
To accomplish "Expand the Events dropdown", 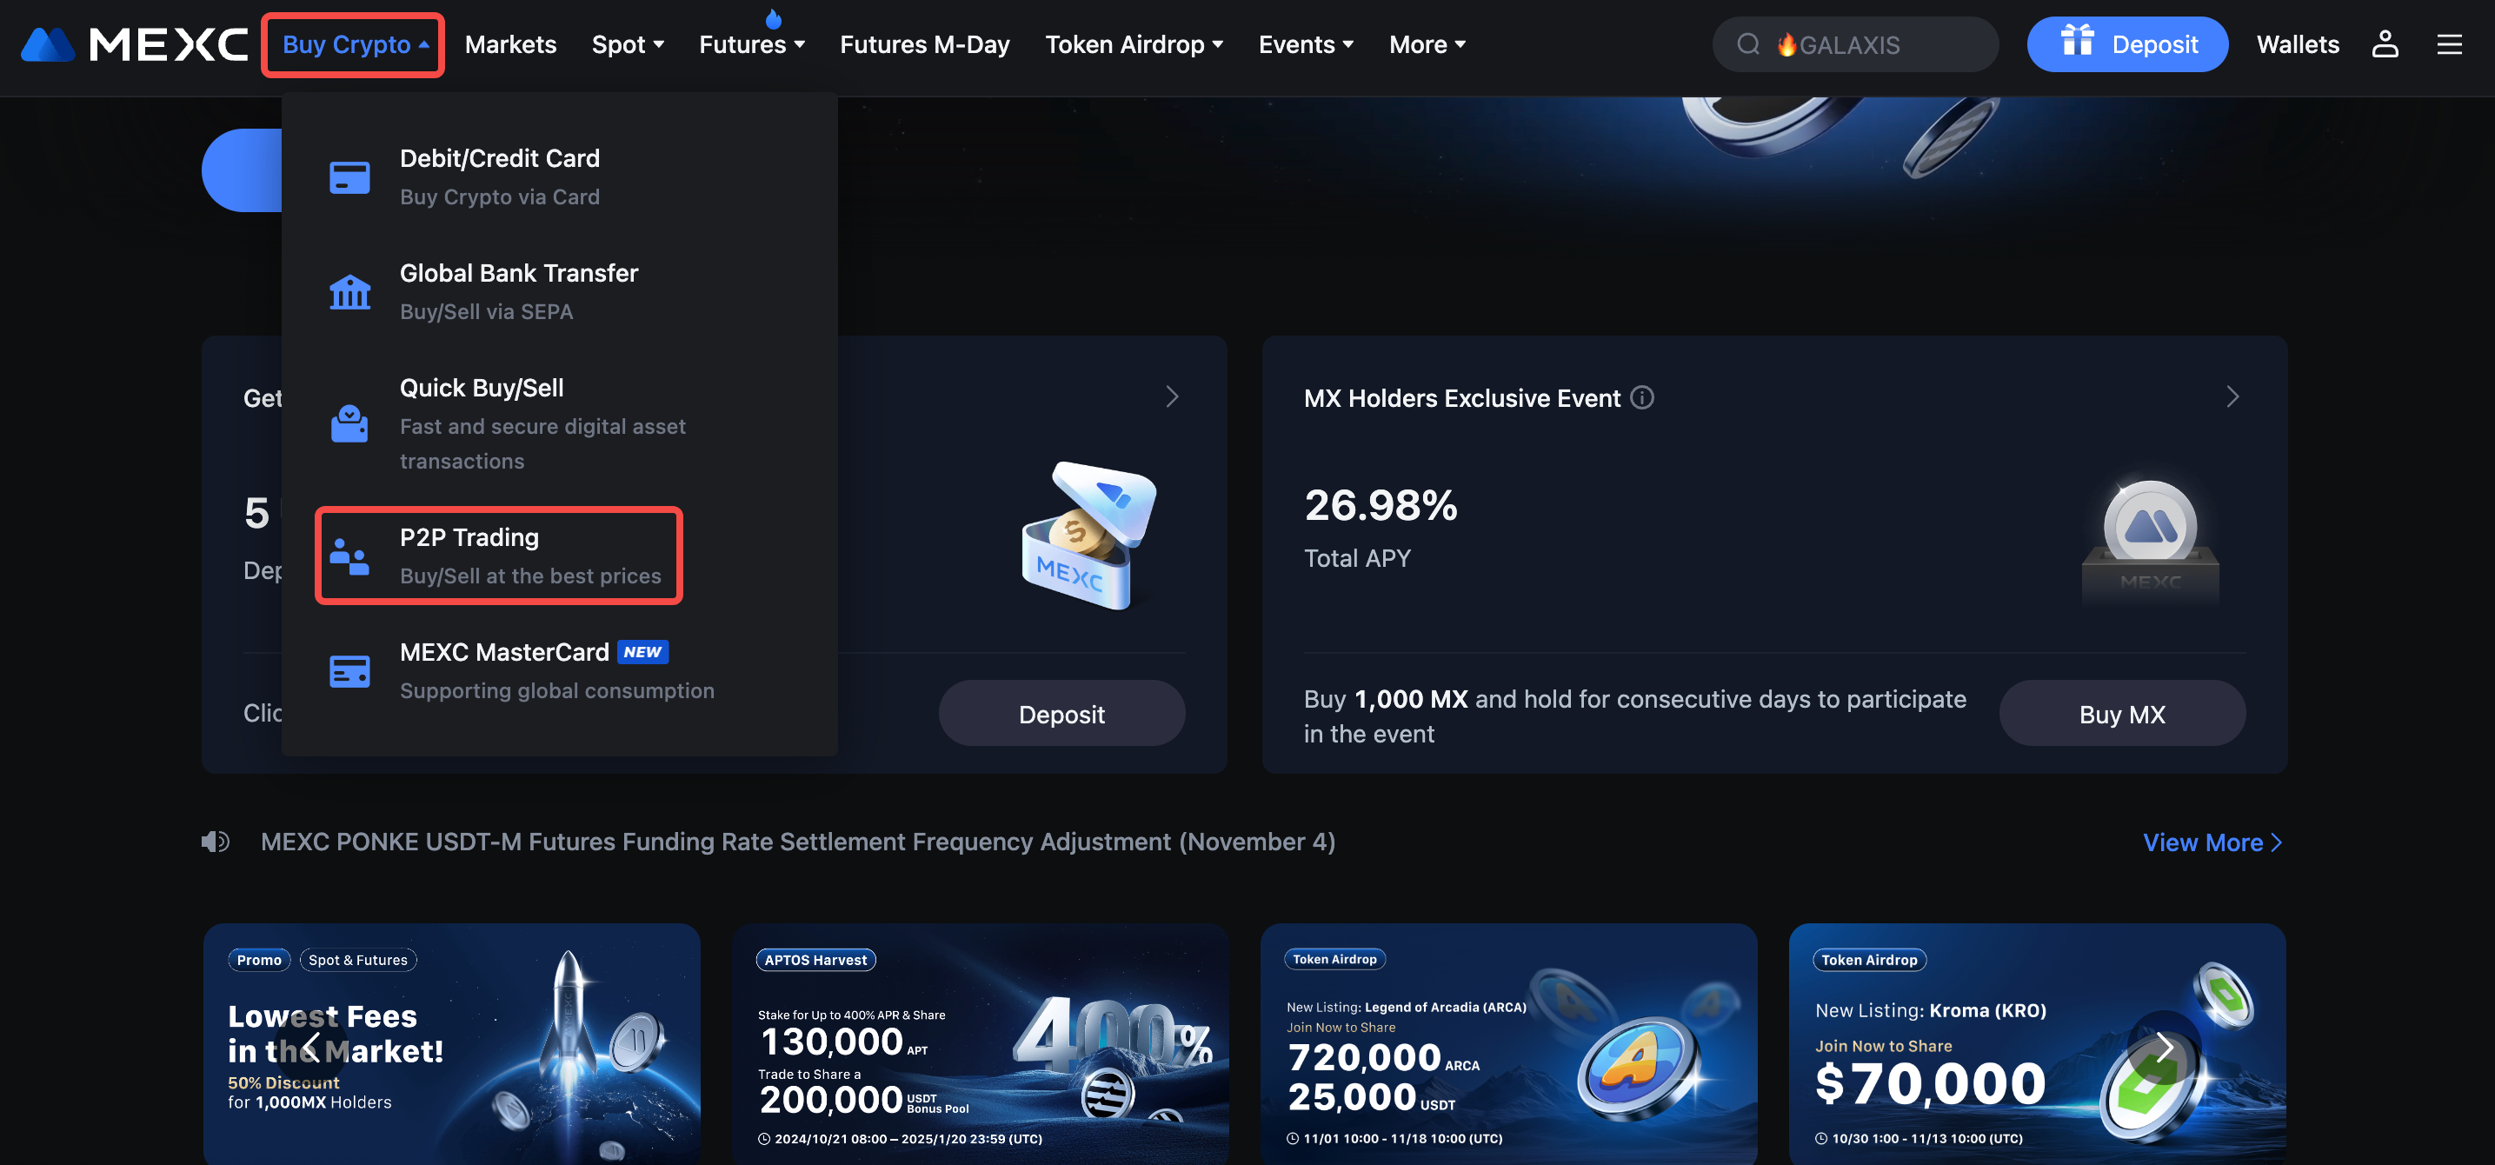I will 1306,44.
